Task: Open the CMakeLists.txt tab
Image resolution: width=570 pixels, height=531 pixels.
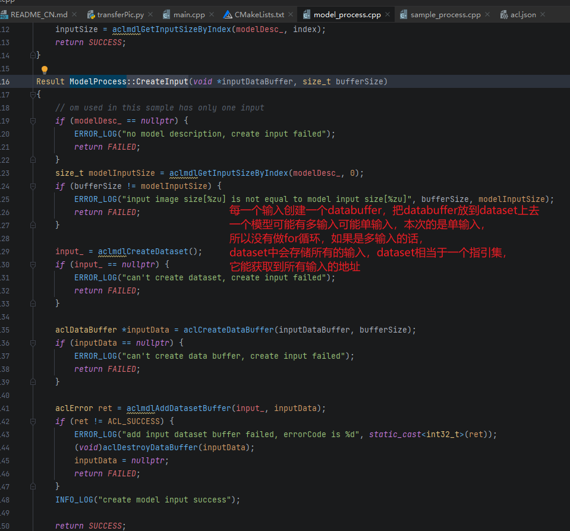Action: point(259,14)
